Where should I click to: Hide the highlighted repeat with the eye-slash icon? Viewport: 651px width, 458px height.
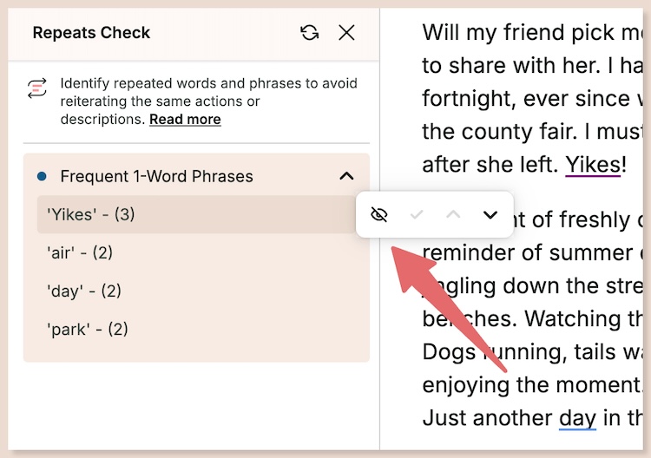(x=378, y=215)
